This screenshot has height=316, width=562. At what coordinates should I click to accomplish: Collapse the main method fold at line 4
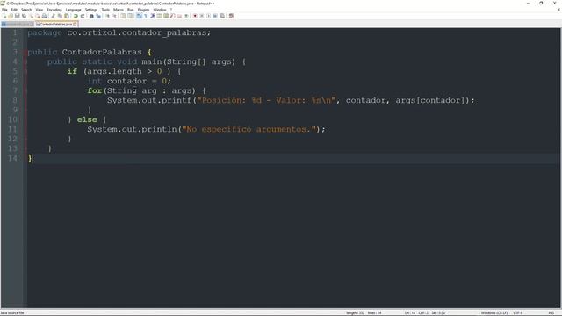click(25, 62)
